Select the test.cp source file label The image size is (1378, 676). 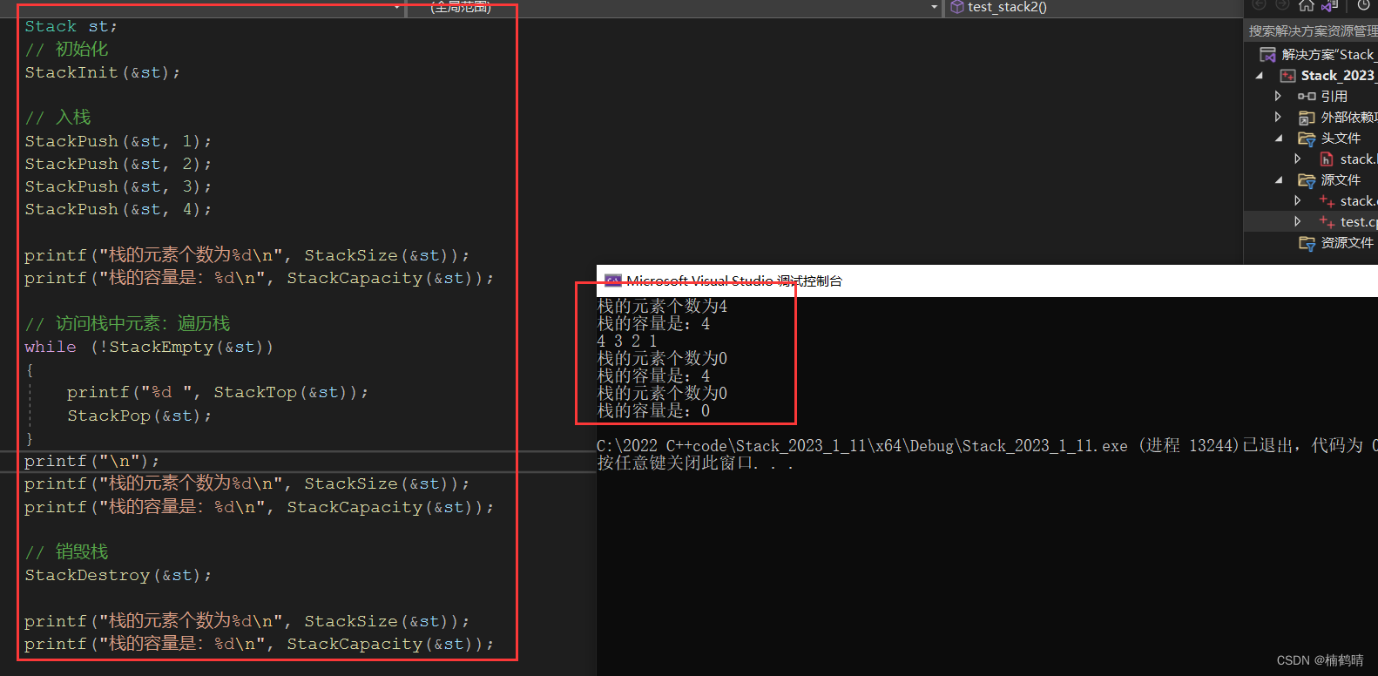click(1359, 222)
